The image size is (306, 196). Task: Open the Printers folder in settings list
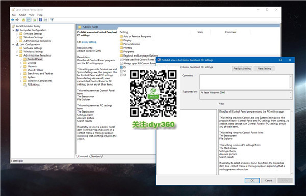127,48
